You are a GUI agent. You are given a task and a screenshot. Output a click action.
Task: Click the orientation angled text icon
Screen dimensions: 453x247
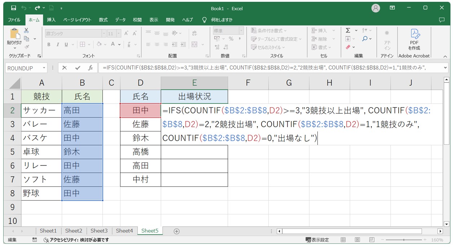[x=175, y=33]
